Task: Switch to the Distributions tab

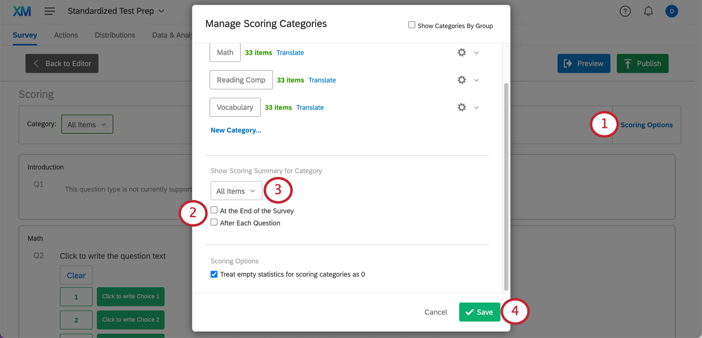Action: [x=115, y=35]
